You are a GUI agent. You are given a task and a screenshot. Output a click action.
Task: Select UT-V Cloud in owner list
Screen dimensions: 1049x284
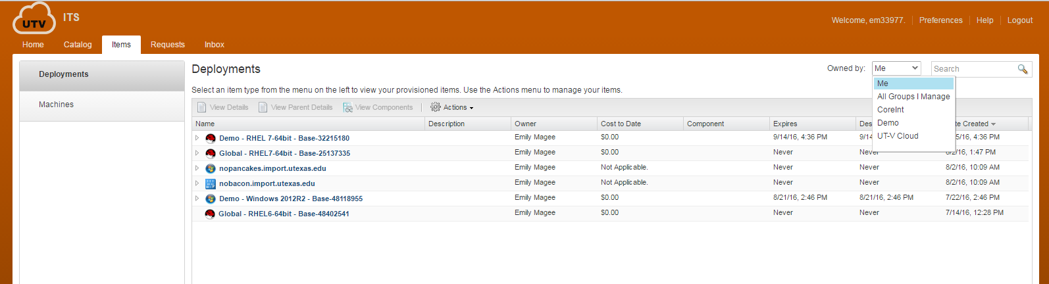coord(898,136)
